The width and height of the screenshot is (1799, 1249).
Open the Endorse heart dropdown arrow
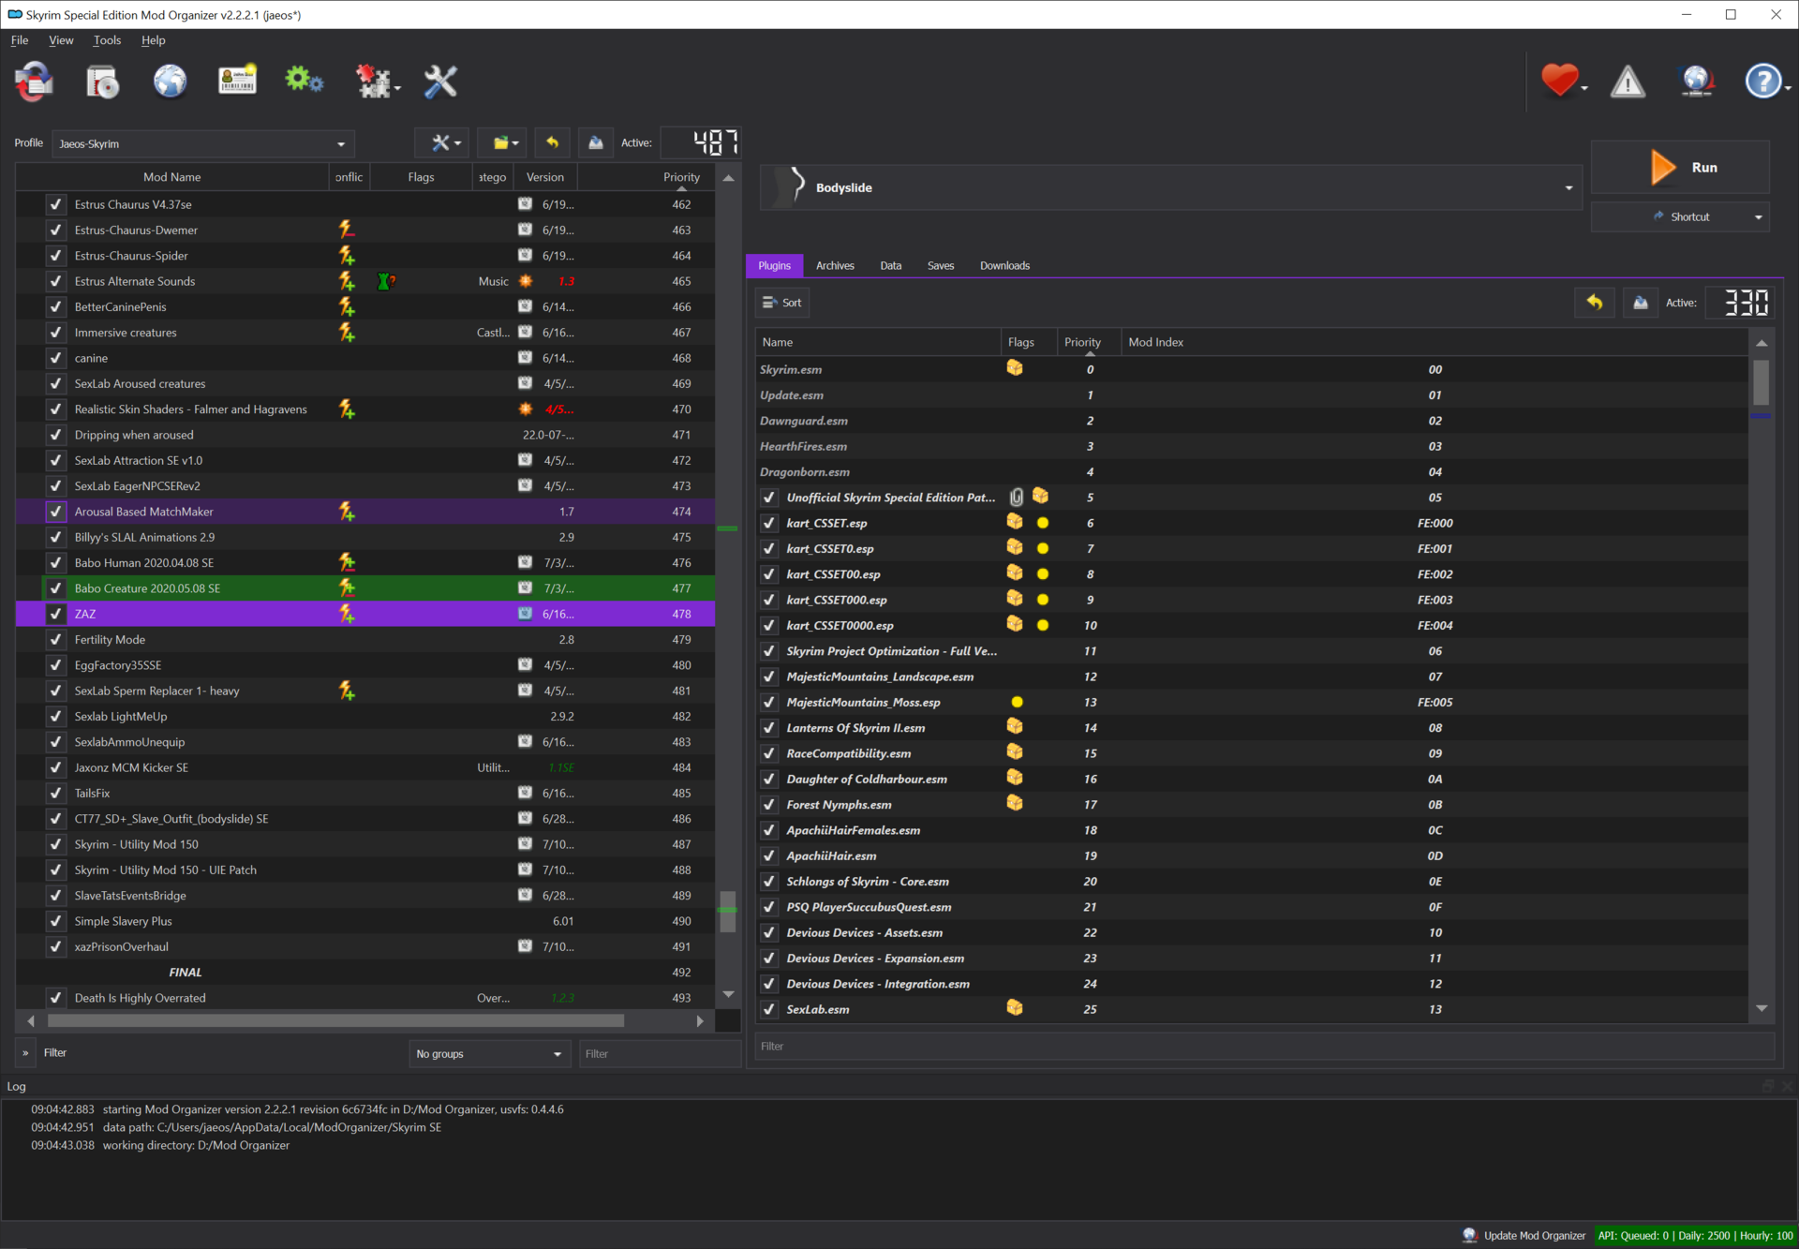coord(1584,88)
